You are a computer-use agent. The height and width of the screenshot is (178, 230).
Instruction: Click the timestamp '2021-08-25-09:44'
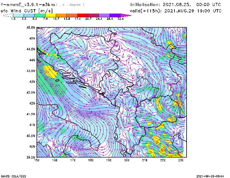[210, 176]
